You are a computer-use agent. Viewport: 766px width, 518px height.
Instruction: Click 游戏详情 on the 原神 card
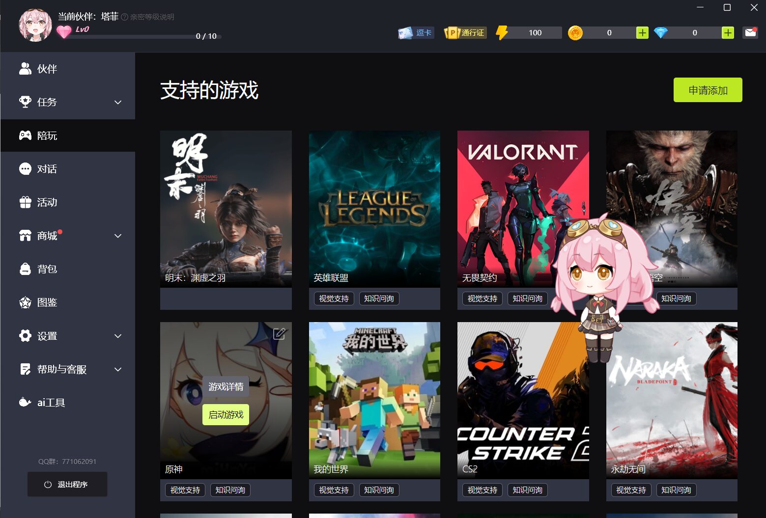click(x=226, y=387)
